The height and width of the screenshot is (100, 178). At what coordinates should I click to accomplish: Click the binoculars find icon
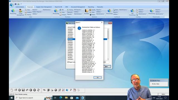click(x=44, y=90)
